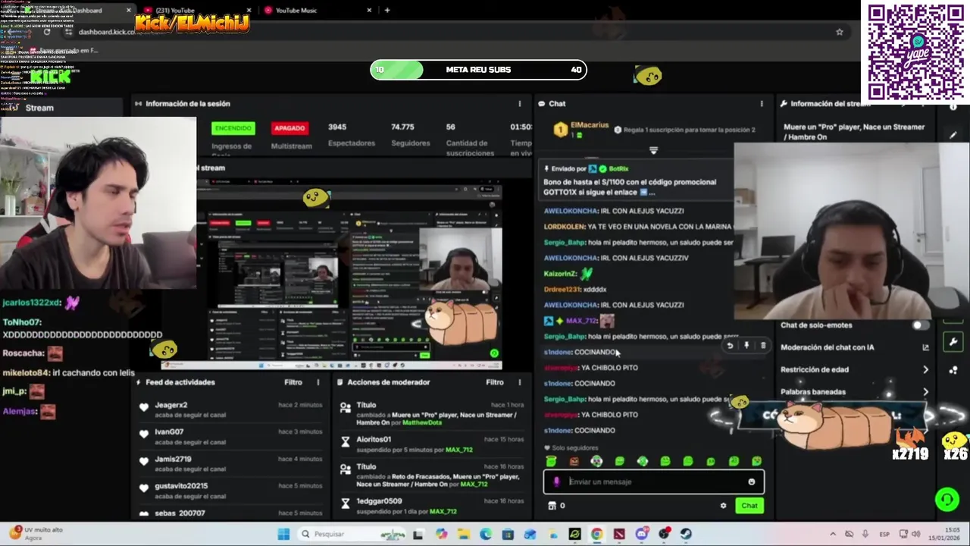Click gustavito20215 in activity feed
The height and width of the screenshot is (546, 970).
181,486
